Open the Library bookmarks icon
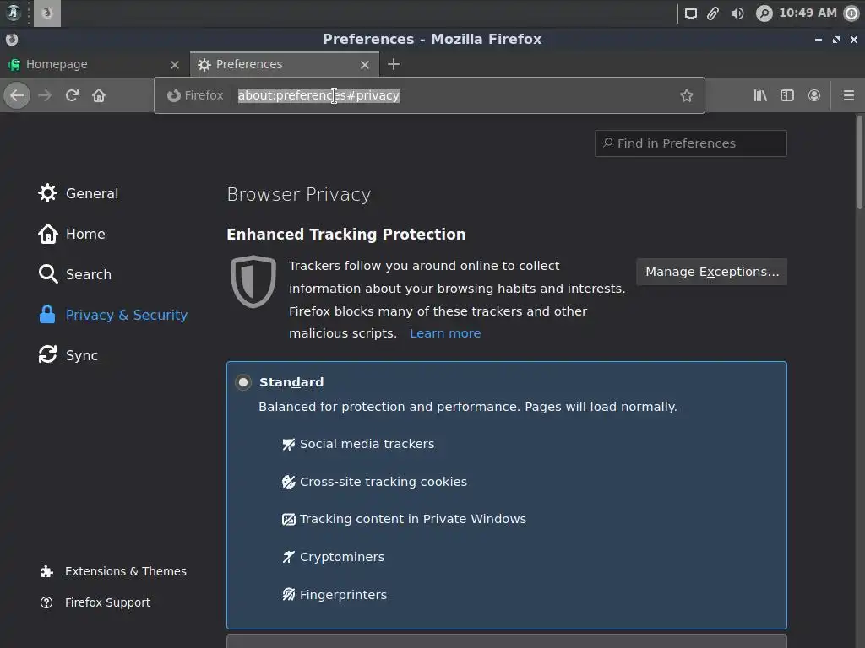 [x=760, y=95]
